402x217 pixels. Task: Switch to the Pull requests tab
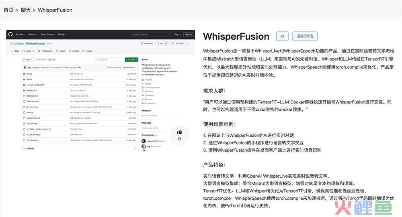(45, 51)
